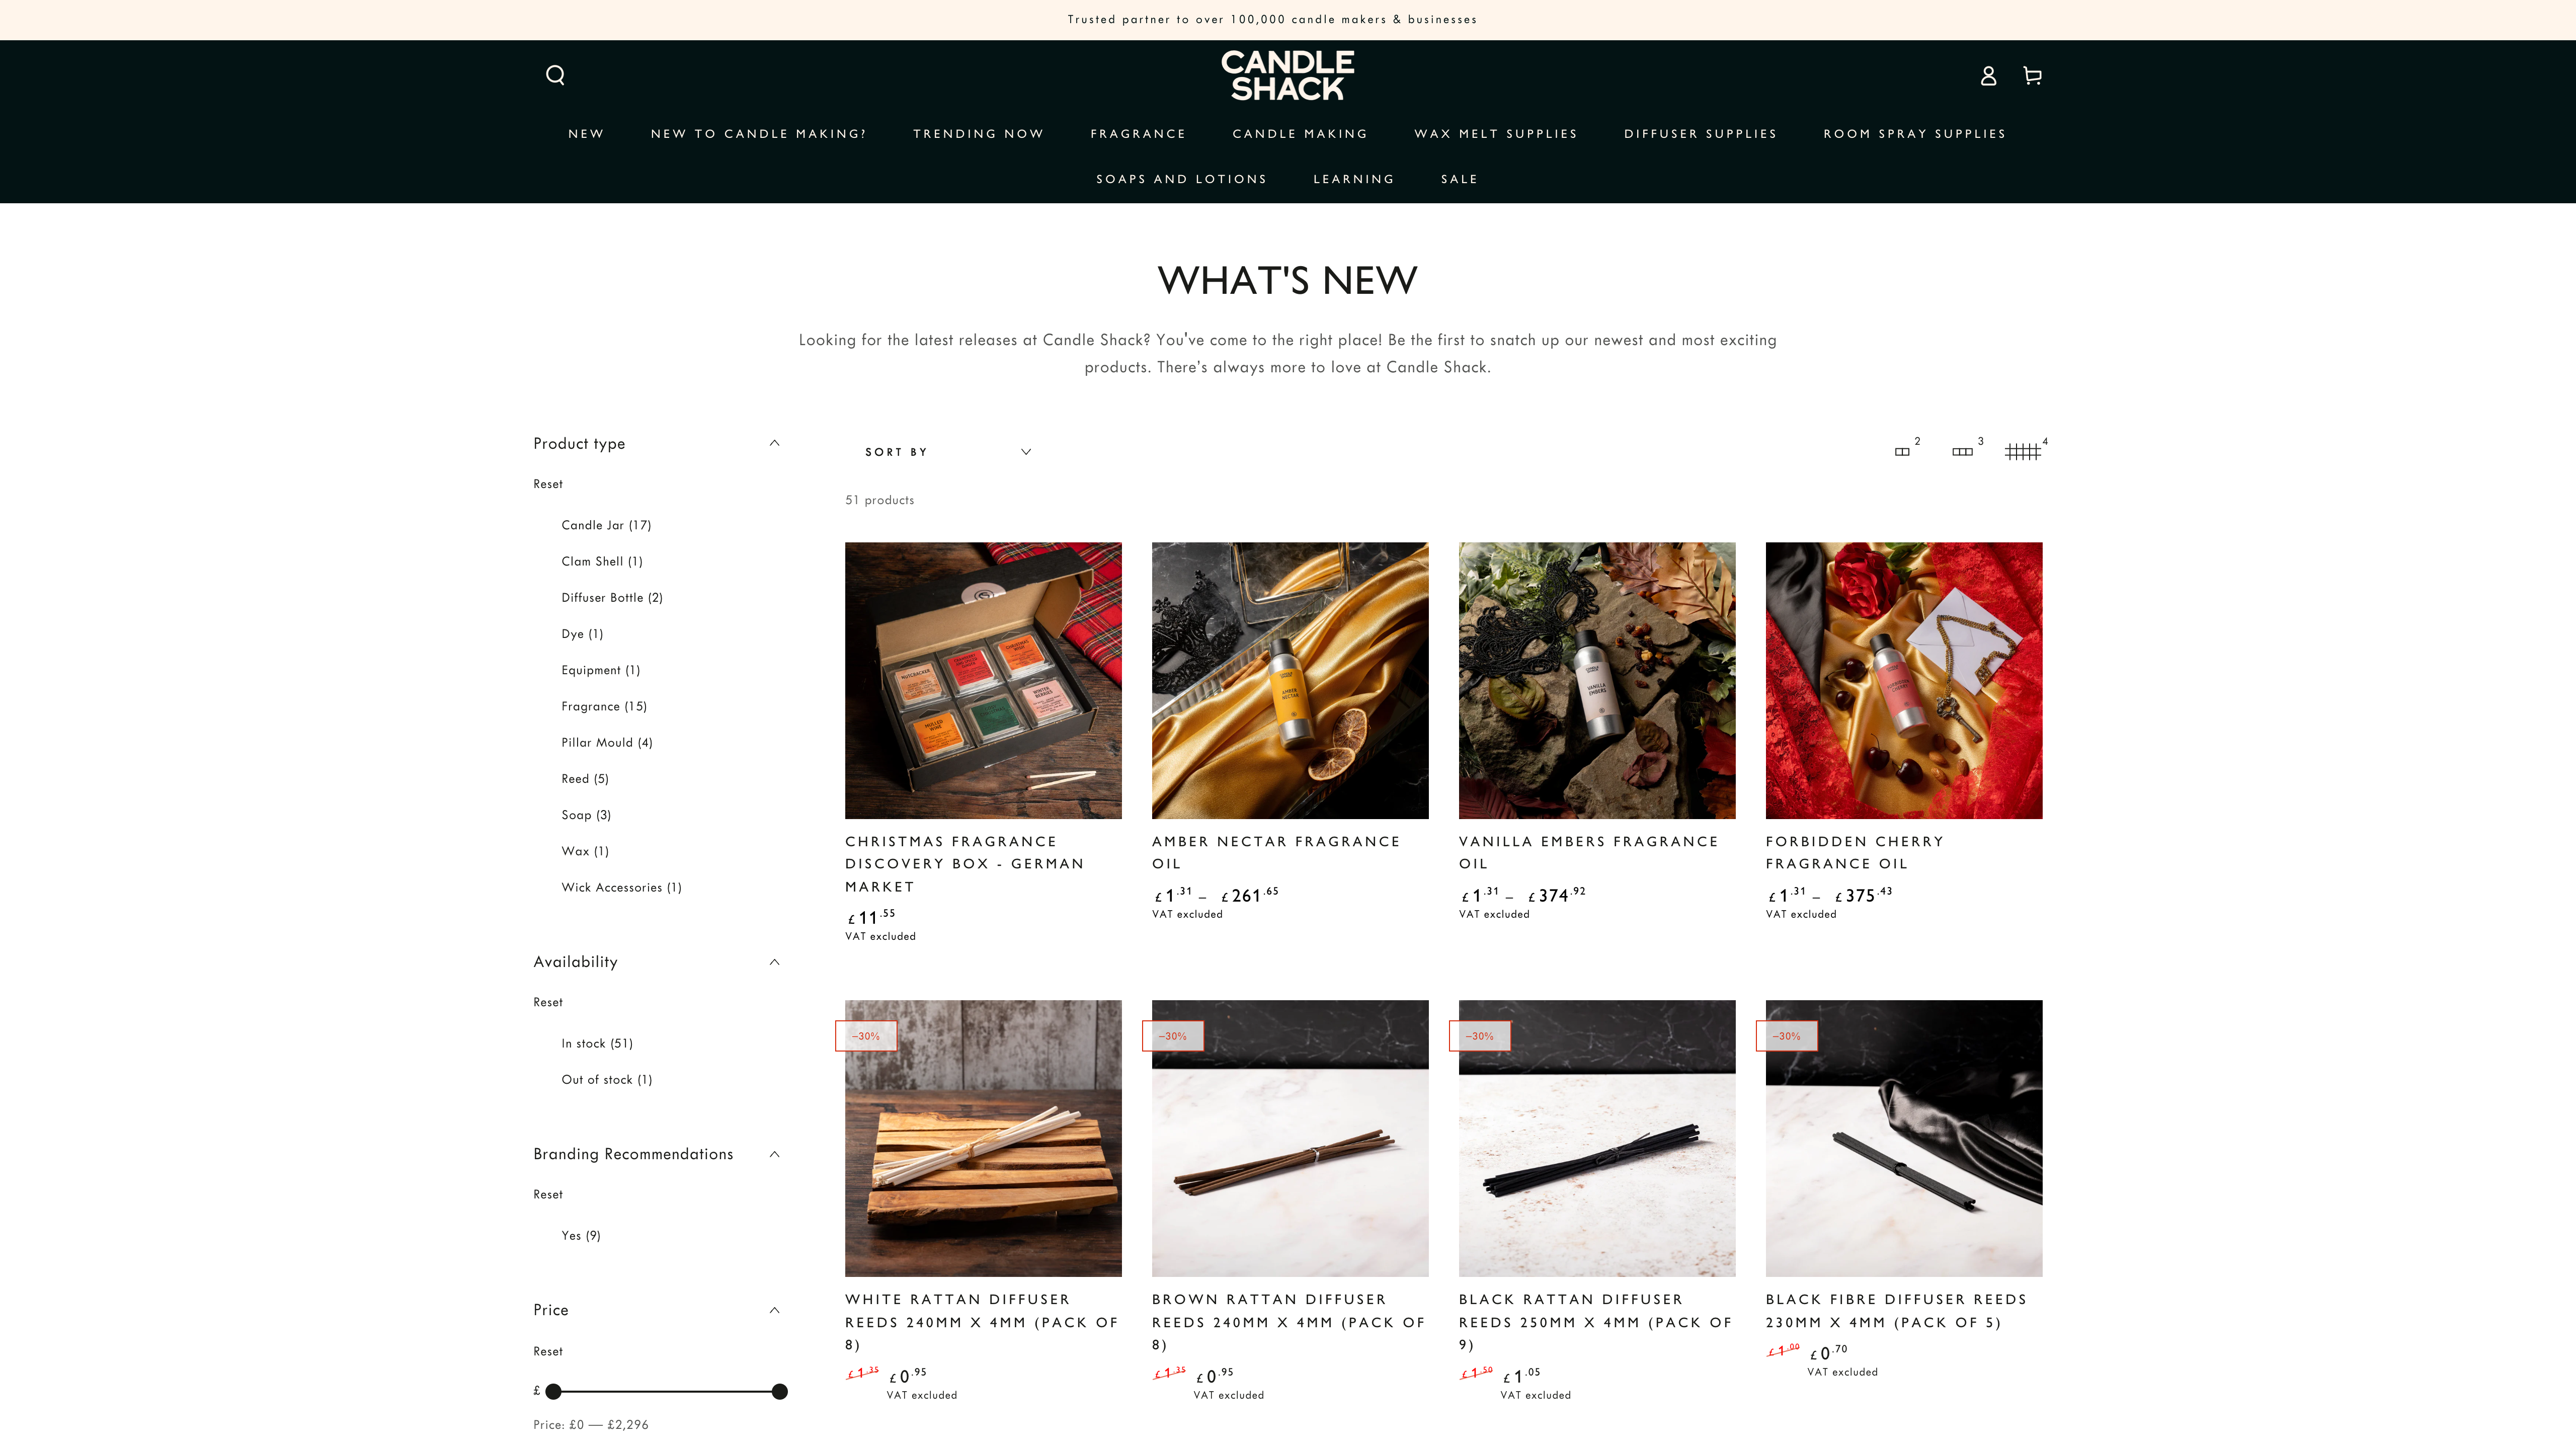This screenshot has width=2576, height=1449.
Task: Tick the Fragrance (15) filter
Action: [604, 706]
